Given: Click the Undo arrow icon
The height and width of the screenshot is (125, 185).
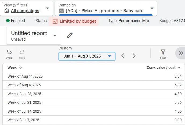Looking at the screenshot, I should coord(9,52).
